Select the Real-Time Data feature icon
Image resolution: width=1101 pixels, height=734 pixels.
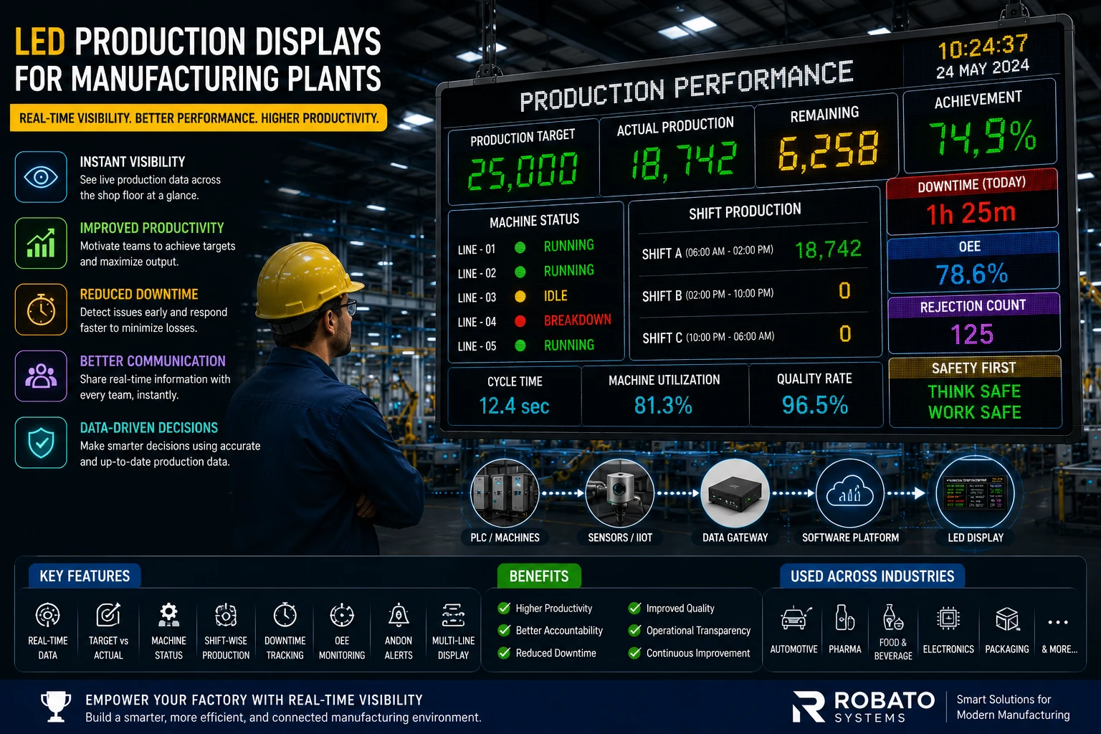tap(47, 615)
